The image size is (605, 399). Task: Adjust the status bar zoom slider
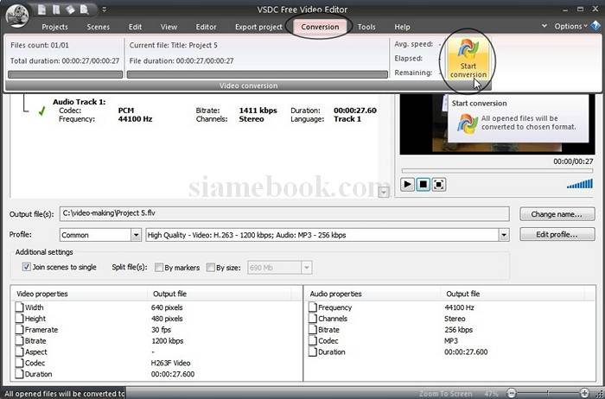[548, 393]
